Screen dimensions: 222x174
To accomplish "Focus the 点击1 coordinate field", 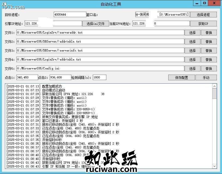I will 27,77.
